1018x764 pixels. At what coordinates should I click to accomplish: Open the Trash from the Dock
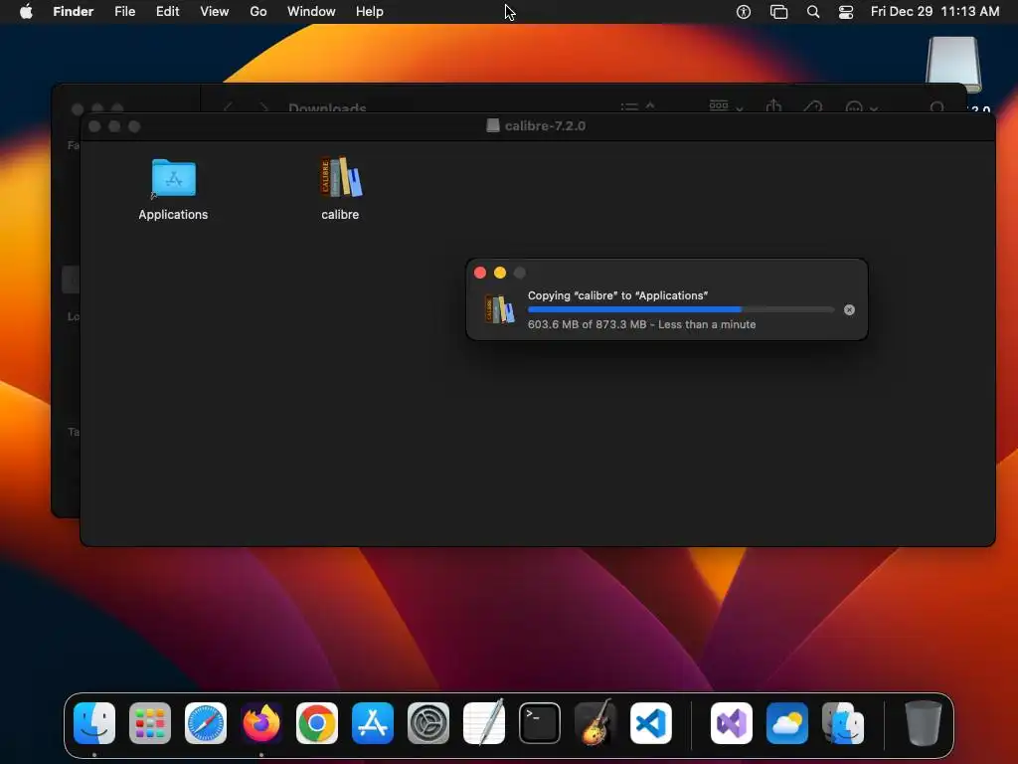[x=924, y=723]
